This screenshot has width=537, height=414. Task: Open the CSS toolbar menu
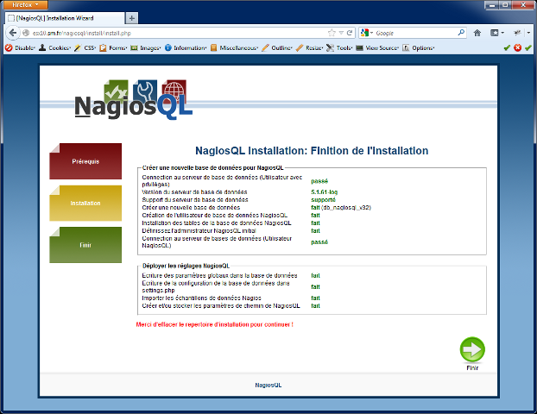[85, 48]
